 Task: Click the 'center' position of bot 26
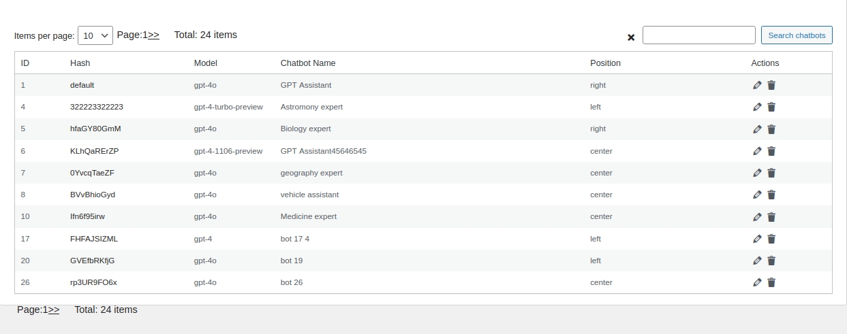602,282
